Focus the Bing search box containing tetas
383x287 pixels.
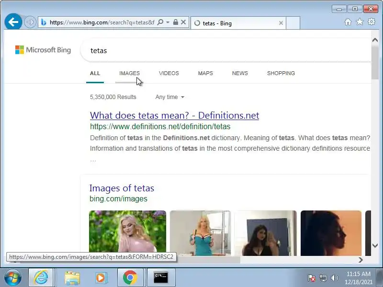tap(226, 51)
